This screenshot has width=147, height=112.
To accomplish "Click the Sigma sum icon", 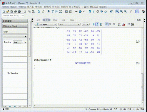I will [61, 11].
